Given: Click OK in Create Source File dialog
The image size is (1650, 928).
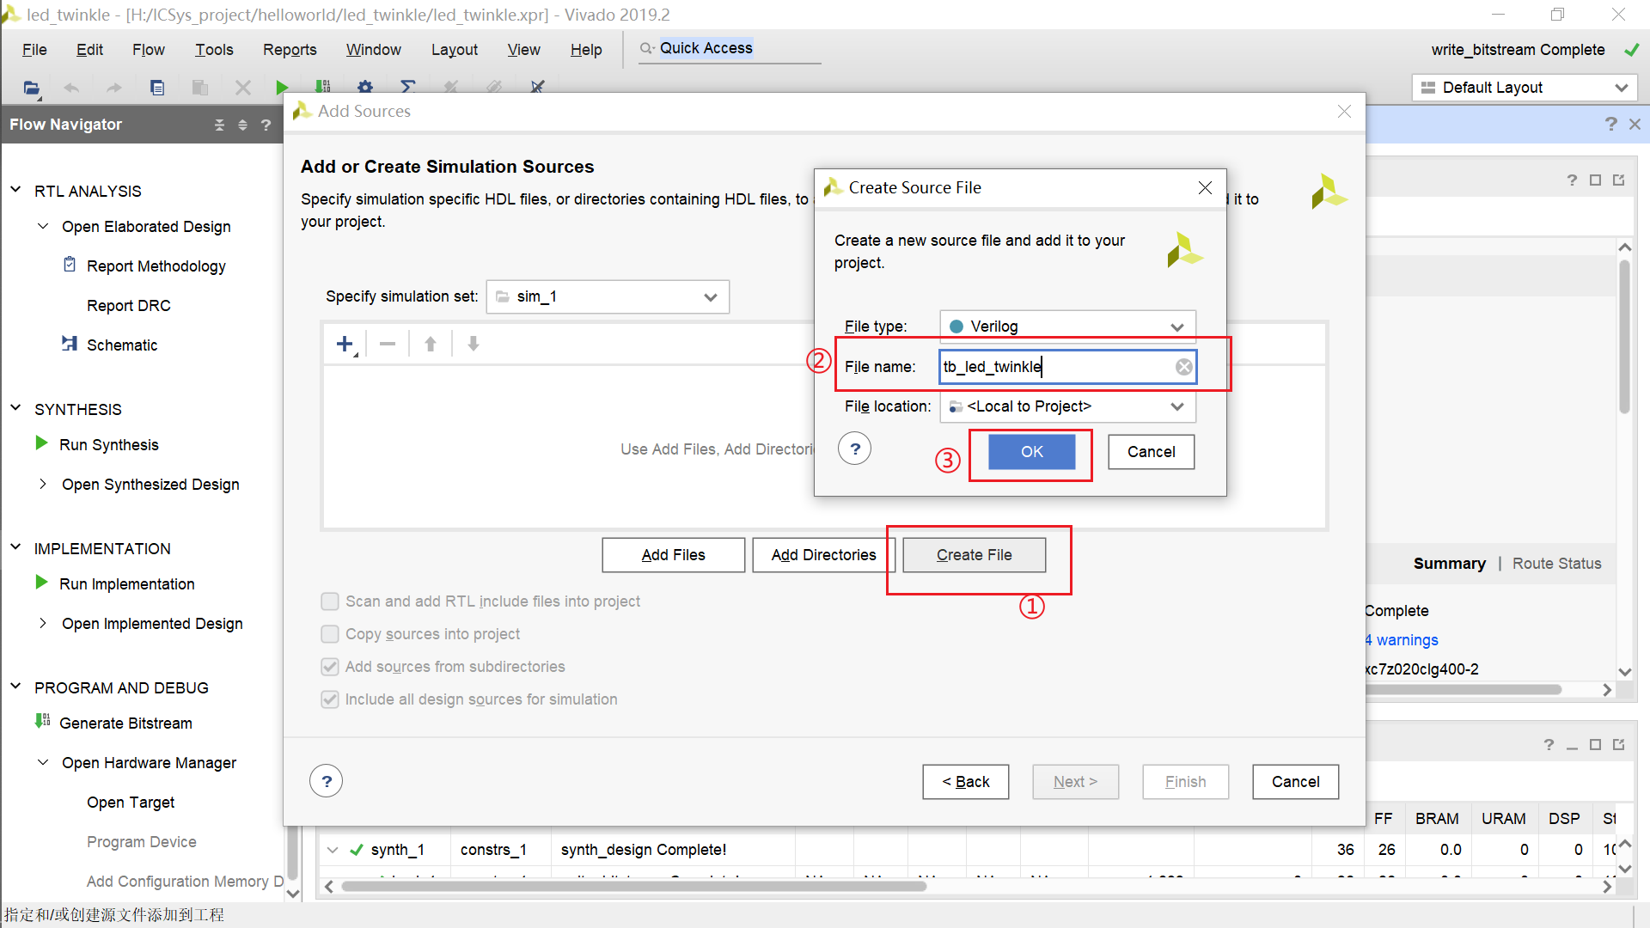Looking at the screenshot, I should (x=1031, y=452).
